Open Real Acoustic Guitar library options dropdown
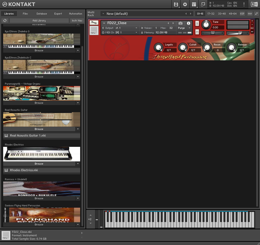 pos(78,129)
